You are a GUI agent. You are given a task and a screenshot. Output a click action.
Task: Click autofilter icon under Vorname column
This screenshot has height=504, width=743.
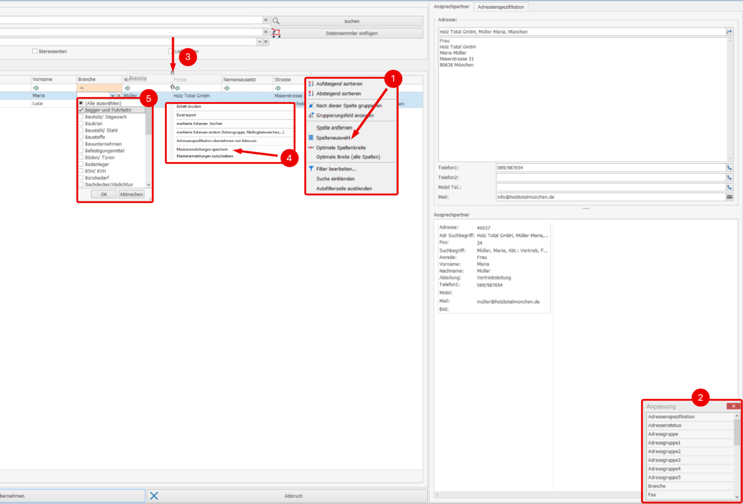(x=36, y=88)
